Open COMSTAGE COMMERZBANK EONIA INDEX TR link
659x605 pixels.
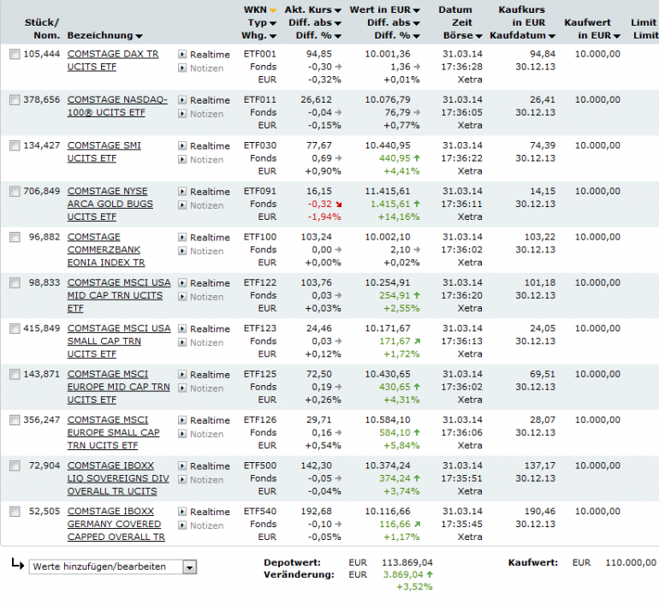[106, 250]
